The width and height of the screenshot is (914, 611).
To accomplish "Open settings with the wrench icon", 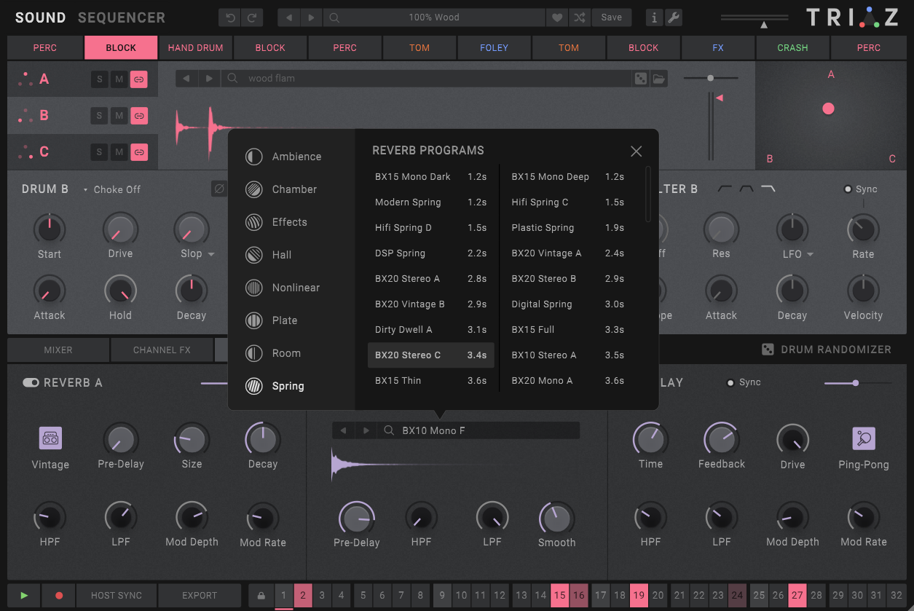I will click(x=674, y=17).
